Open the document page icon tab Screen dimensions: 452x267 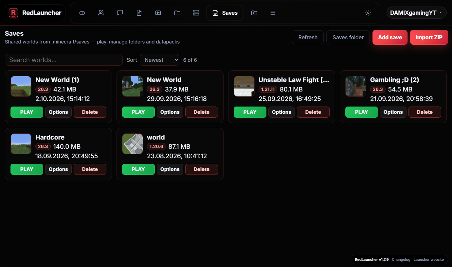[139, 13]
